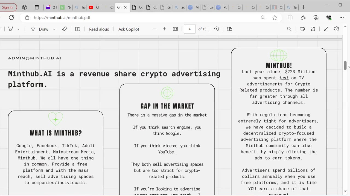This screenshot has width=350, height=196.
Task: Select the Erase tool
Action: [x=65, y=29]
